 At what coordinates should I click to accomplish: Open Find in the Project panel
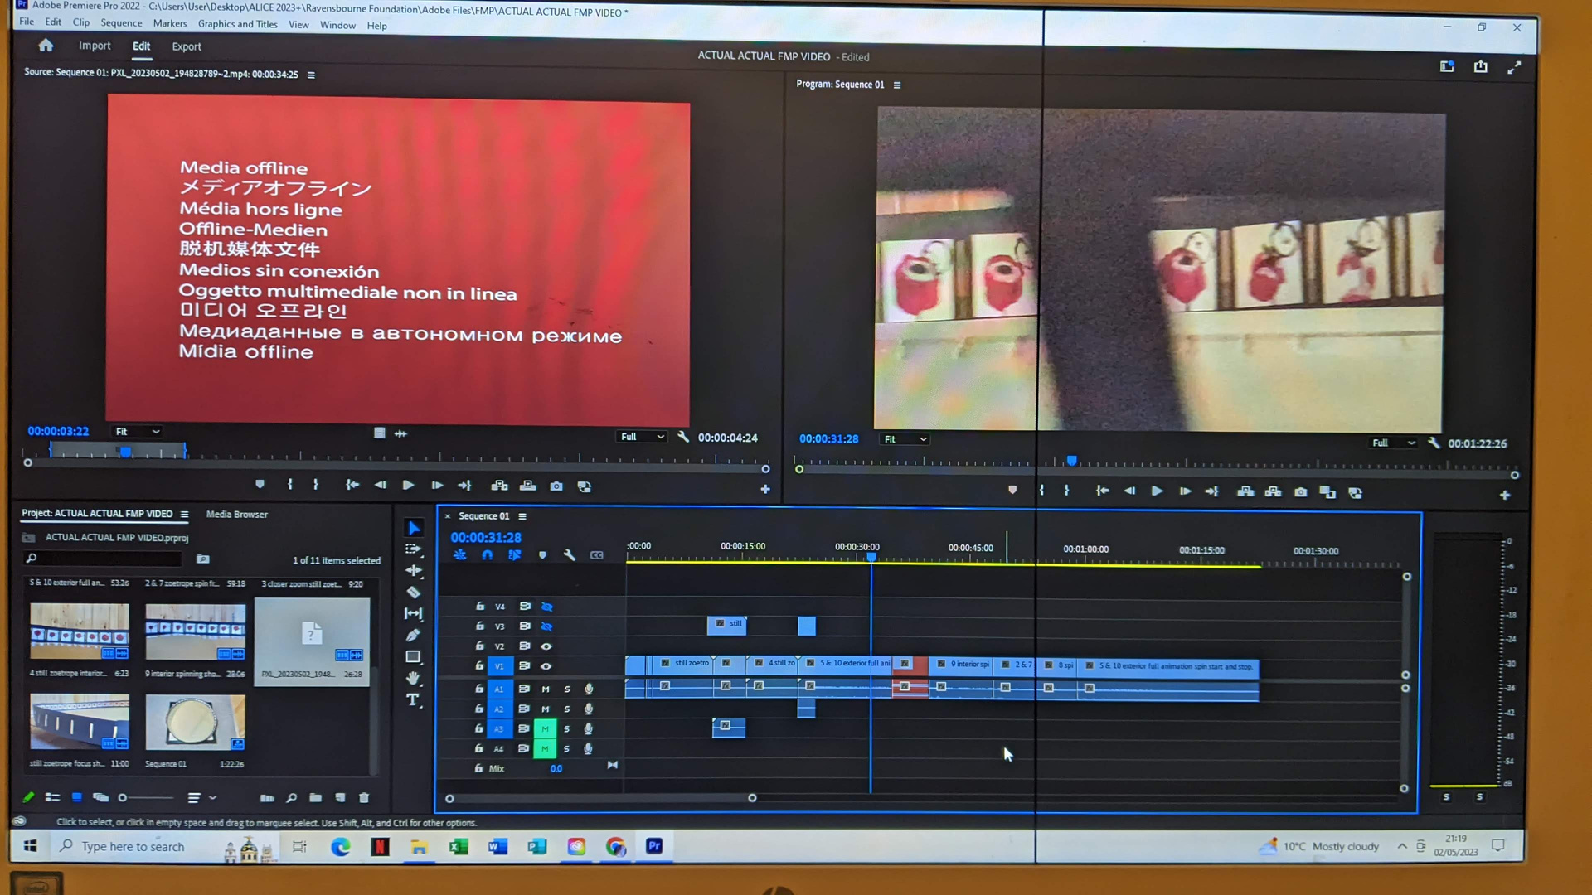pyautogui.click(x=291, y=798)
